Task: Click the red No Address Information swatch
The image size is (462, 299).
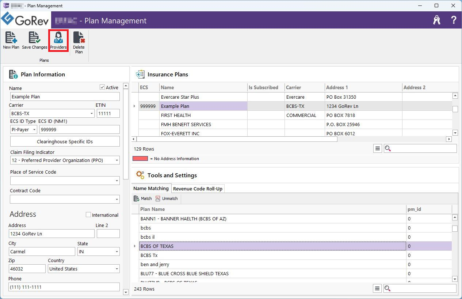Action: [x=140, y=159]
